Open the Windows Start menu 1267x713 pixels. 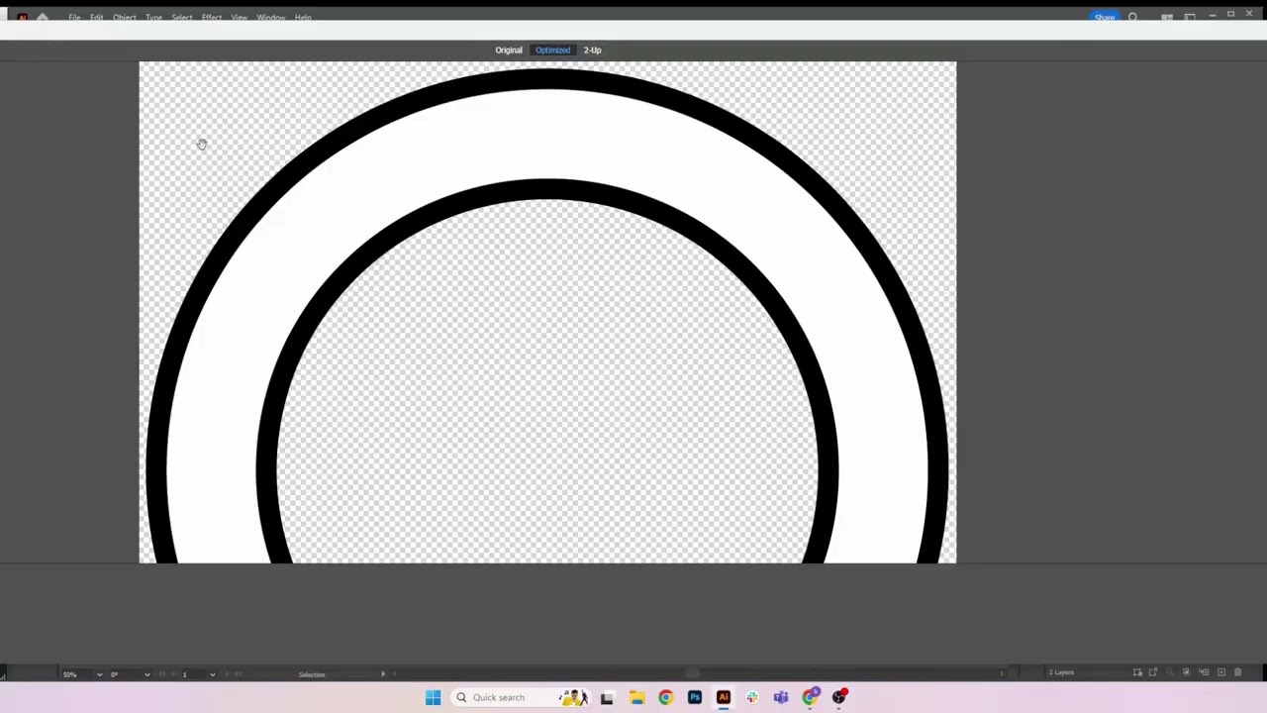[x=433, y=697]
